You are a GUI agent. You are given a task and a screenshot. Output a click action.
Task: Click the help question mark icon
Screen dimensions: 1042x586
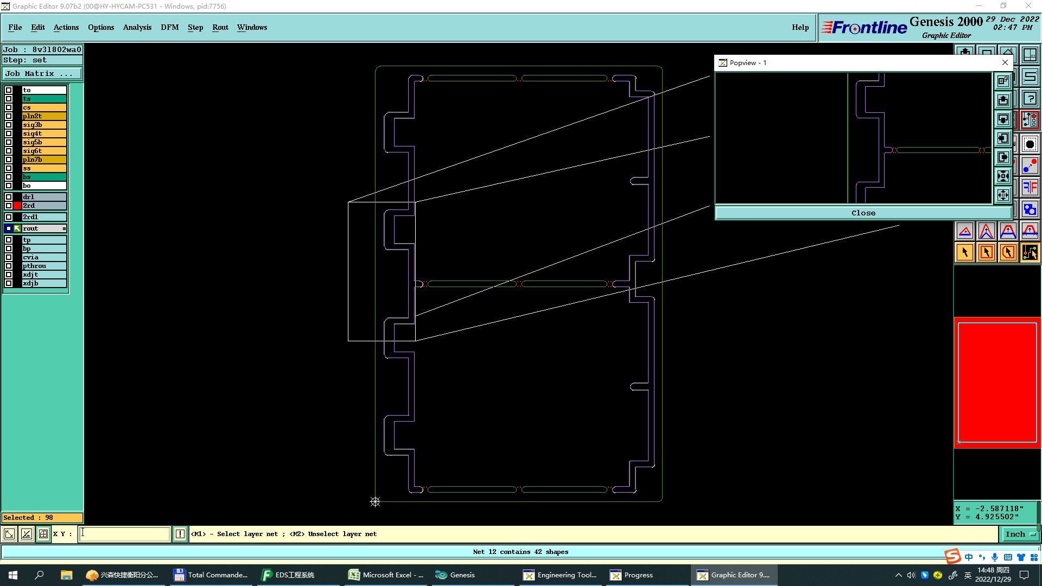click(x=1030, y=99)
